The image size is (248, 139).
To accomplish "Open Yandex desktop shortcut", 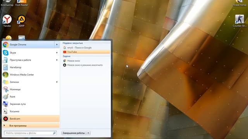I will tap(7, 20).
